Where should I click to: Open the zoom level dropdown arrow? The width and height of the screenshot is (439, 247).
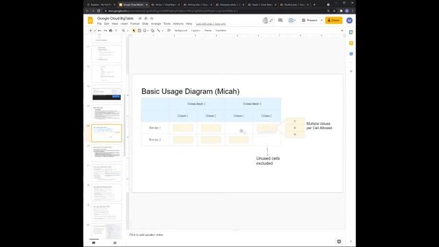click(x=128, y=30)
